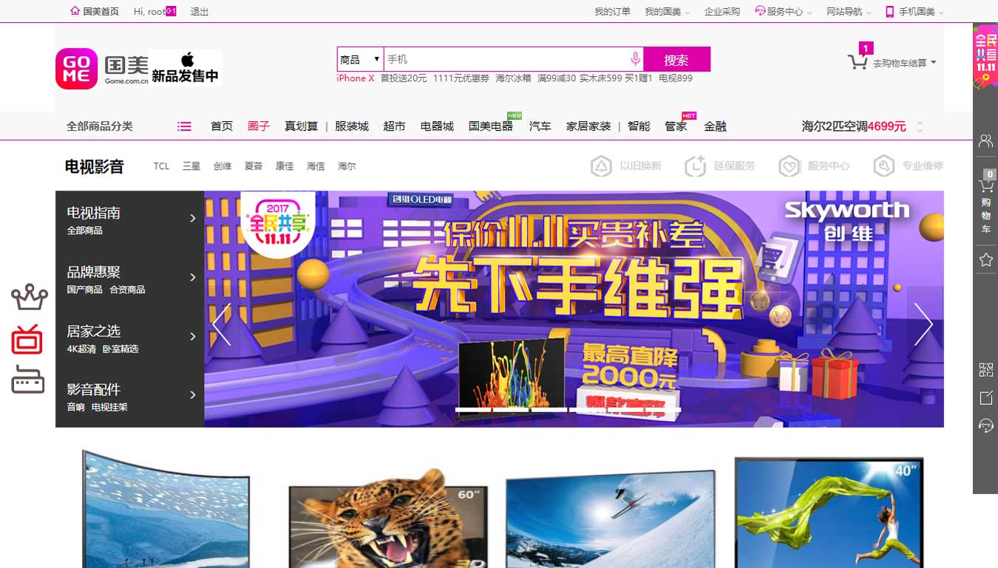Click the Apple 新品发售中 banner
Image resolution: width=998 pixels, height=568 pixels.
coord(185,68)
